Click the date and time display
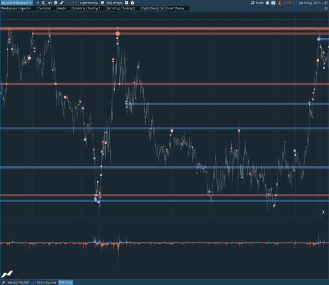 tap(313, 3)
